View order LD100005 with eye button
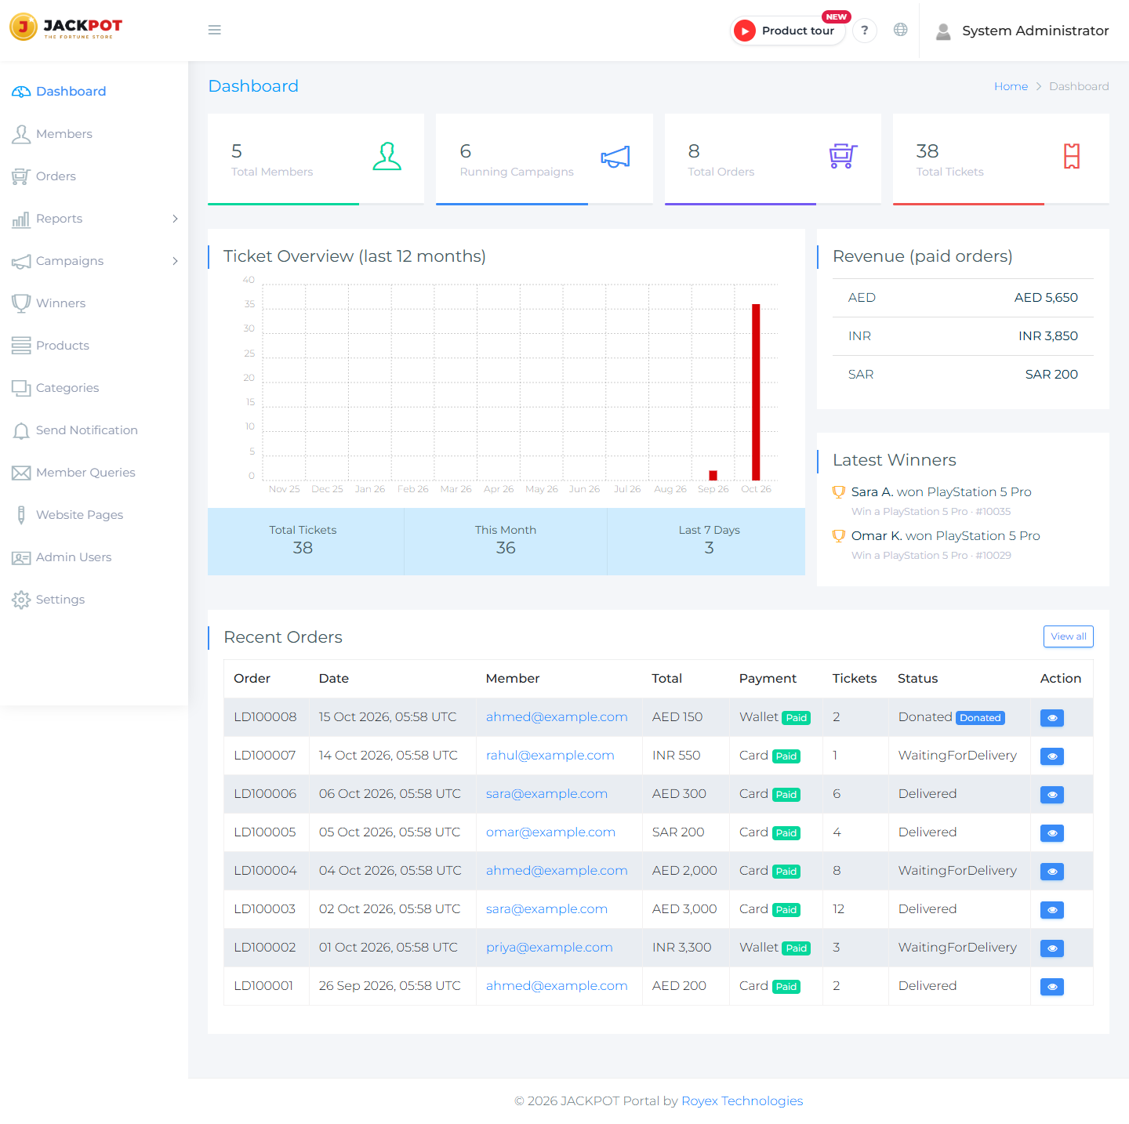Viewport: 1129px width, 1124px height. (x=1052, y=833)
